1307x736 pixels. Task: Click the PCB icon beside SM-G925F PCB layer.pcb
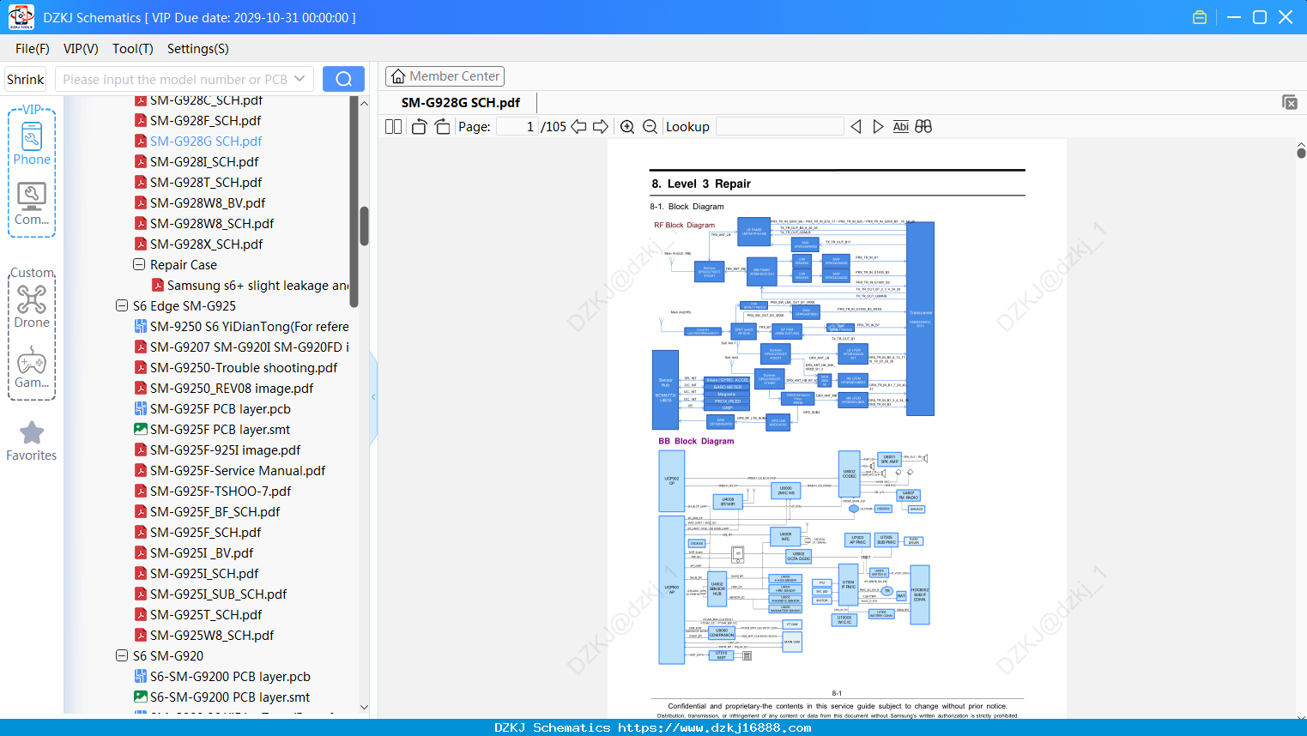pos(140,409)
